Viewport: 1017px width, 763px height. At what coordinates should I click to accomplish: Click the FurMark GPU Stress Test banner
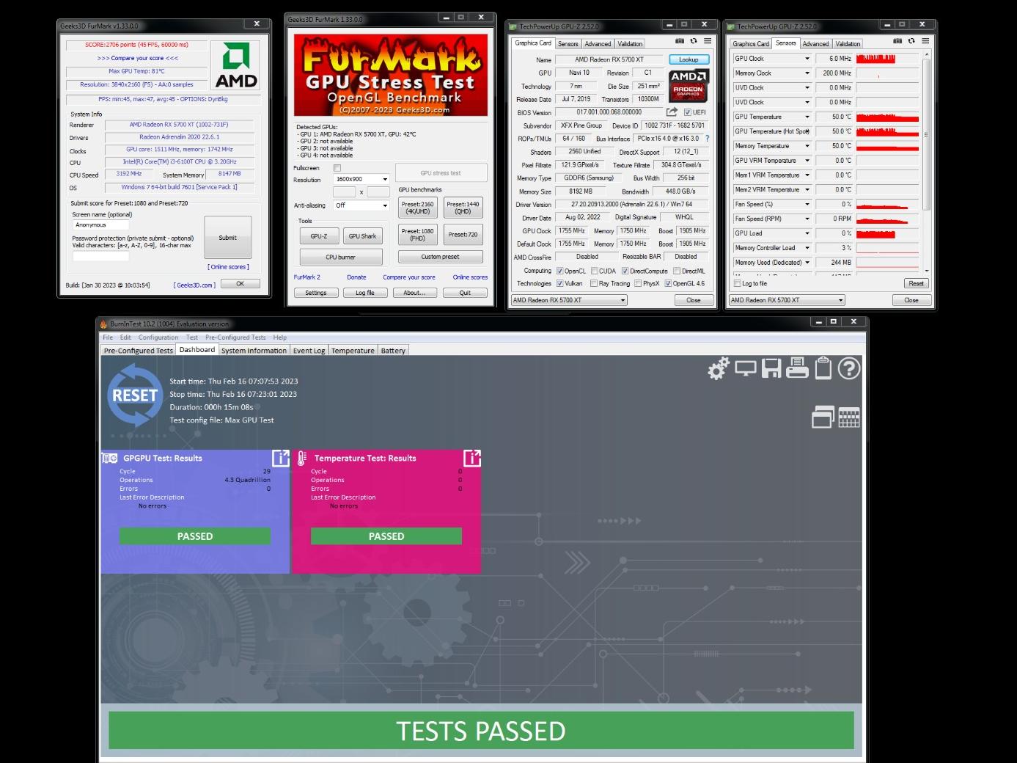coord(391,76)
